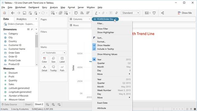This screenshot has width=197, height=111.
Task: Click the Presentation Mode icon
Action: pos(154,13)
